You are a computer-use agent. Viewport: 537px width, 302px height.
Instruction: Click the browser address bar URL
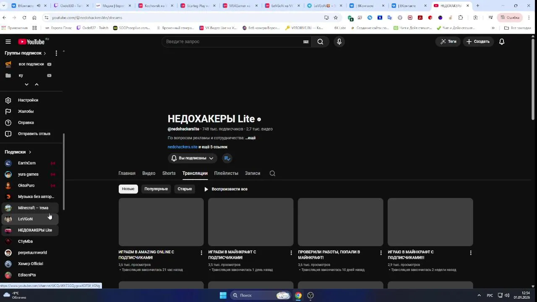click(87, 18)
